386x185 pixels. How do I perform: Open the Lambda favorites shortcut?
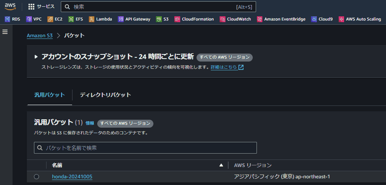tap(101, 19)
